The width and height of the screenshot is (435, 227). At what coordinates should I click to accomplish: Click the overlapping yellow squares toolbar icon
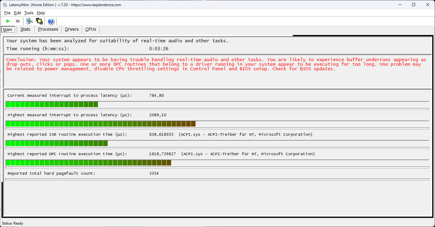39,21
